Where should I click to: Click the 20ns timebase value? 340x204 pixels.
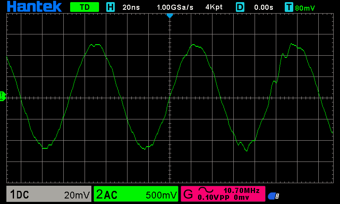coord(131,7)
